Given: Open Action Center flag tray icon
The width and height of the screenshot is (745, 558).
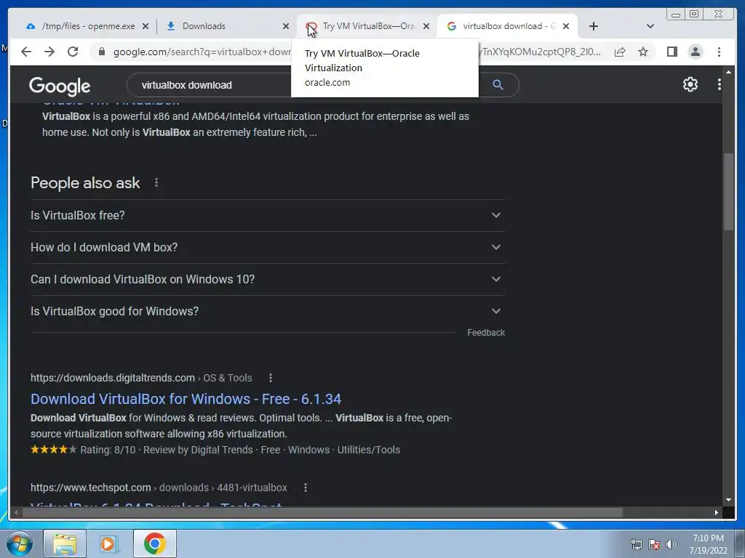Looking at the screenshot, I should (x=654, y=544).
